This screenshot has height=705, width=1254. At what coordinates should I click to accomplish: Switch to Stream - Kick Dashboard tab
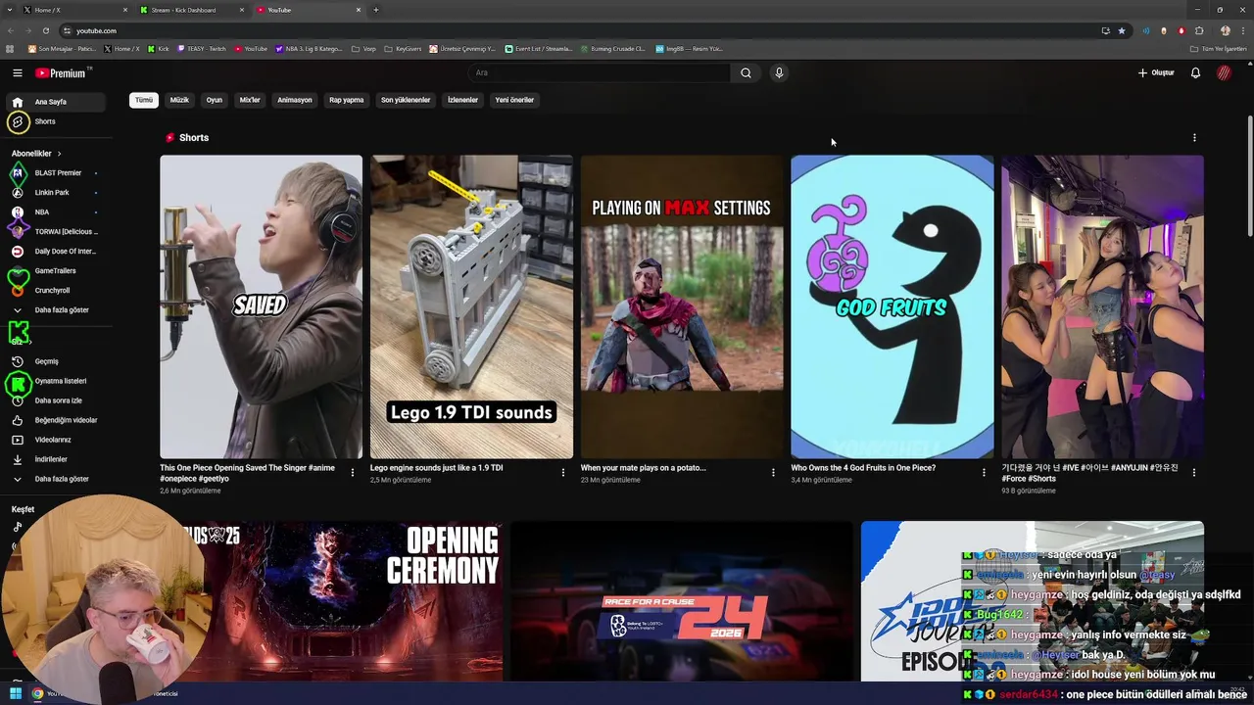tap(192, 10)
